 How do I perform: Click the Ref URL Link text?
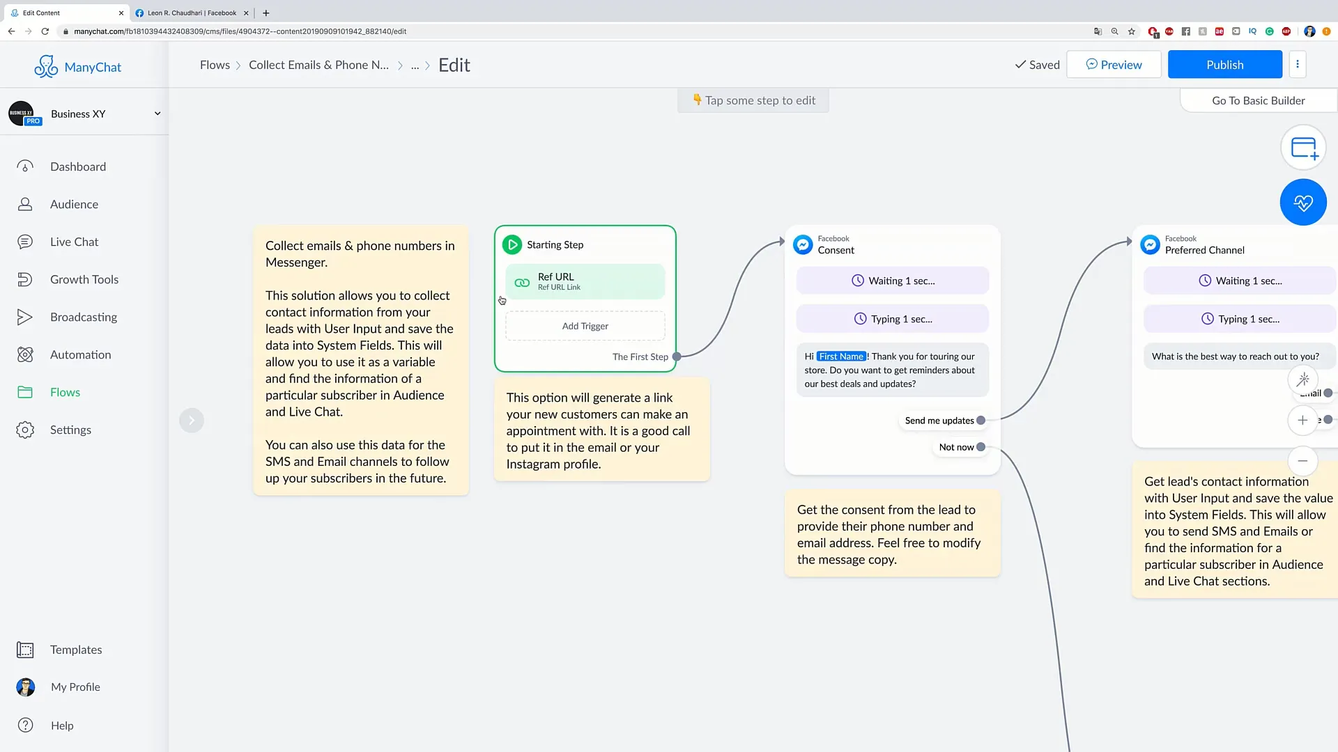tap(559, 286)
